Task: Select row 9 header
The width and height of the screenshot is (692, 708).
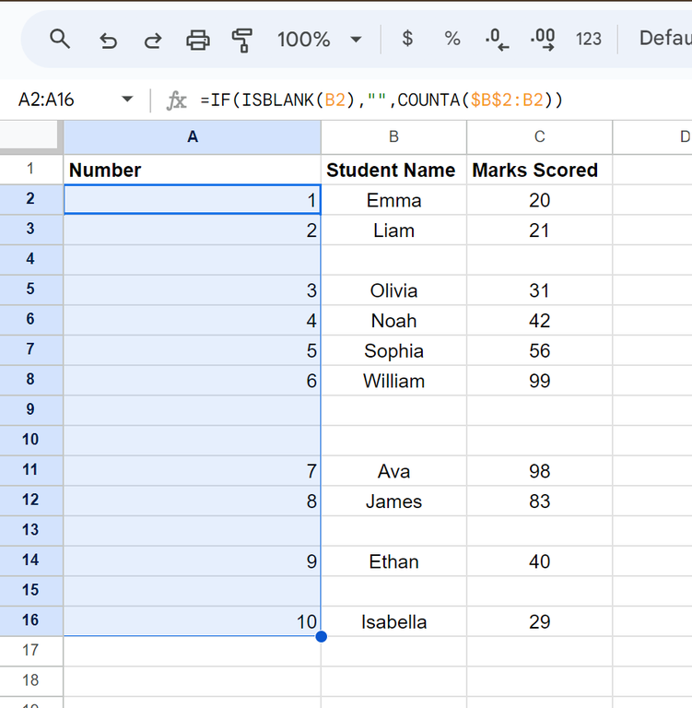Action: pos(30,409)
